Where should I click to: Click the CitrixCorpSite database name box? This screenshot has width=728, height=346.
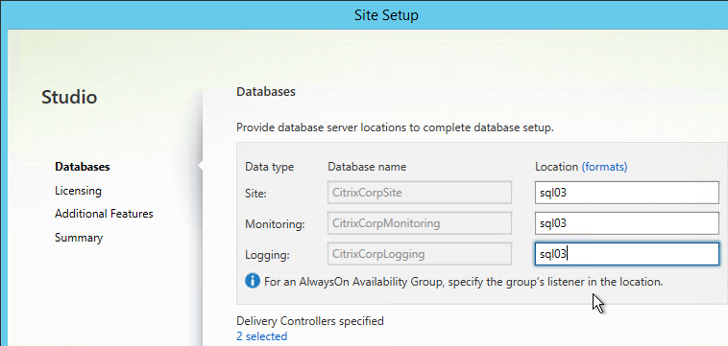420,193
